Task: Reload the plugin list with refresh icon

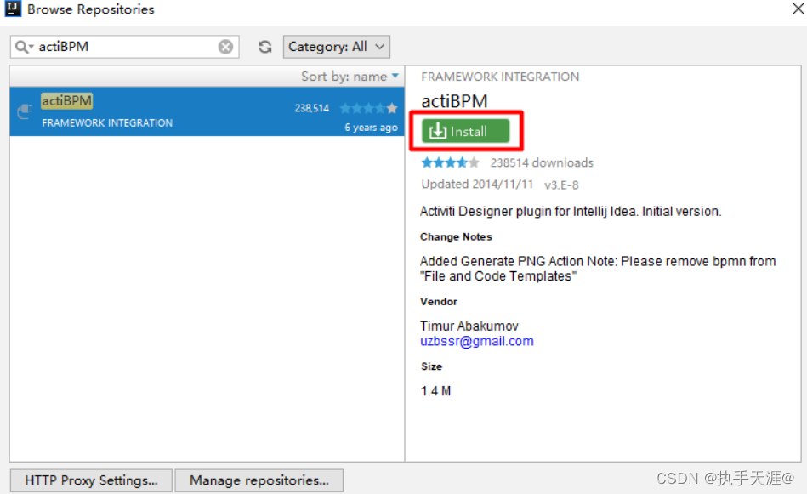Action: tap(265, 47)
